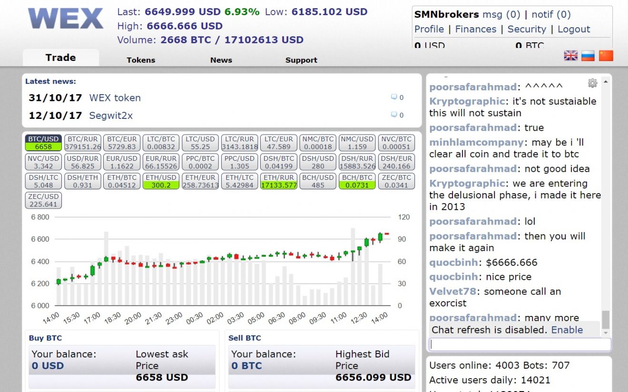Open chat settings gear icon

click(592, 83)
